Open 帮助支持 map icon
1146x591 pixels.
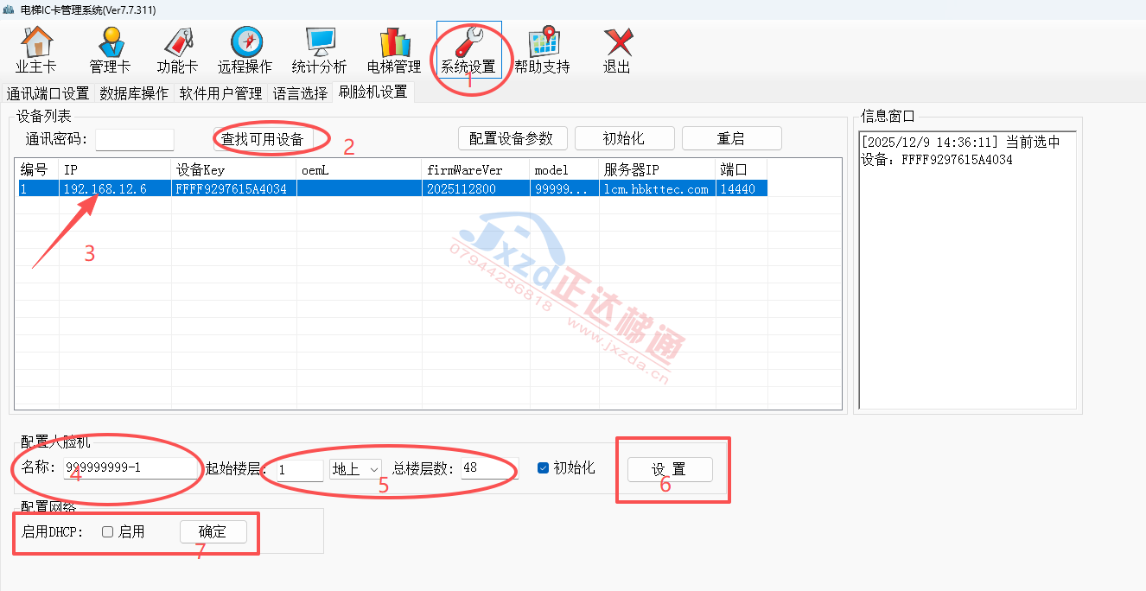(x=543, y=43)
